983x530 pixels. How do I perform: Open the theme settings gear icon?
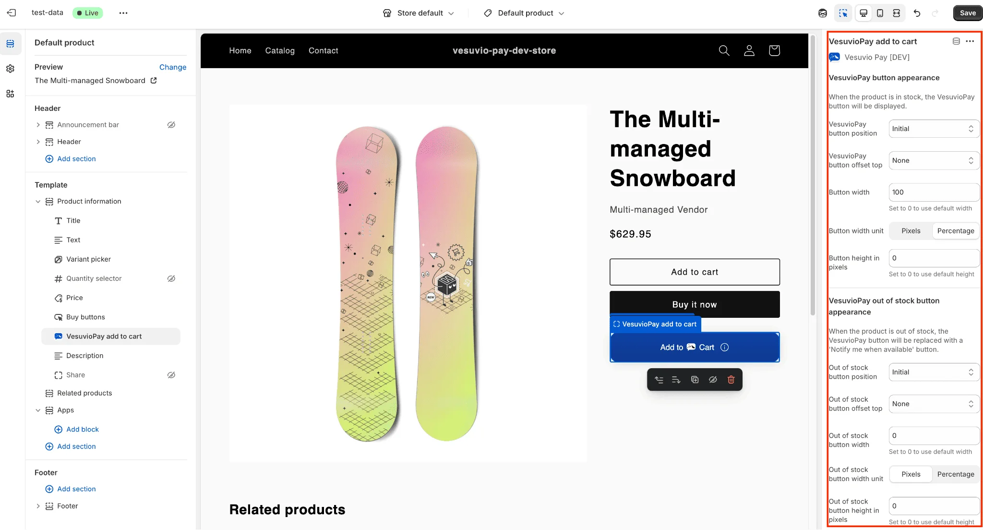click(x=10, y=69)
